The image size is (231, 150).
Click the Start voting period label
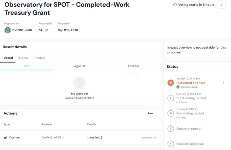(x=191, y=98)
